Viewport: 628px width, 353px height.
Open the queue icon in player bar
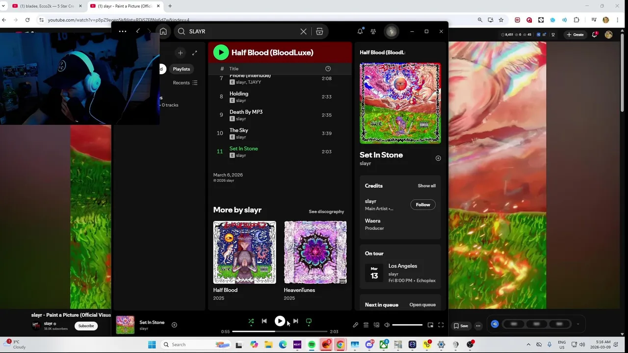[366, 325]
